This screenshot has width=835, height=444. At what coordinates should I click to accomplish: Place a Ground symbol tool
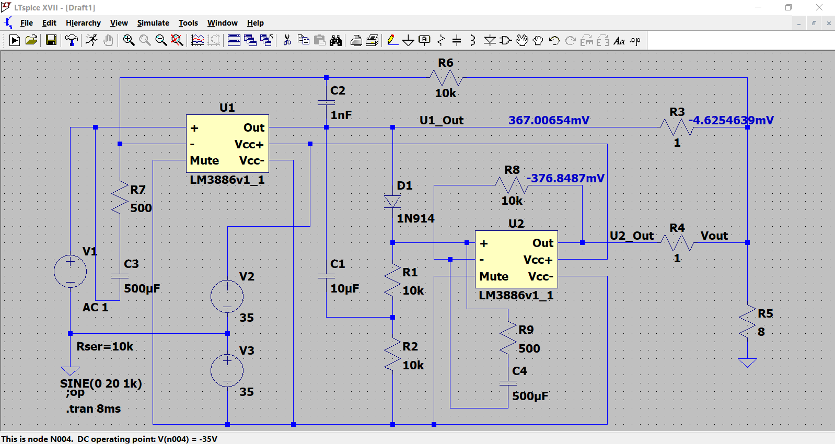pyautogui.click(x=409, y=40)
